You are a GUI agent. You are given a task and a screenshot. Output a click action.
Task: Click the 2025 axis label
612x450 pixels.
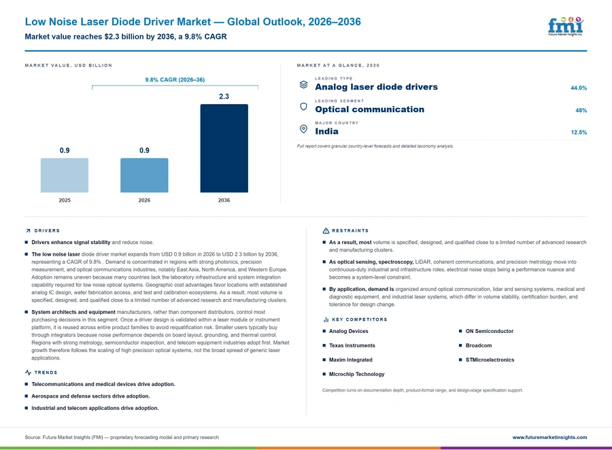[x=65, y=201]
